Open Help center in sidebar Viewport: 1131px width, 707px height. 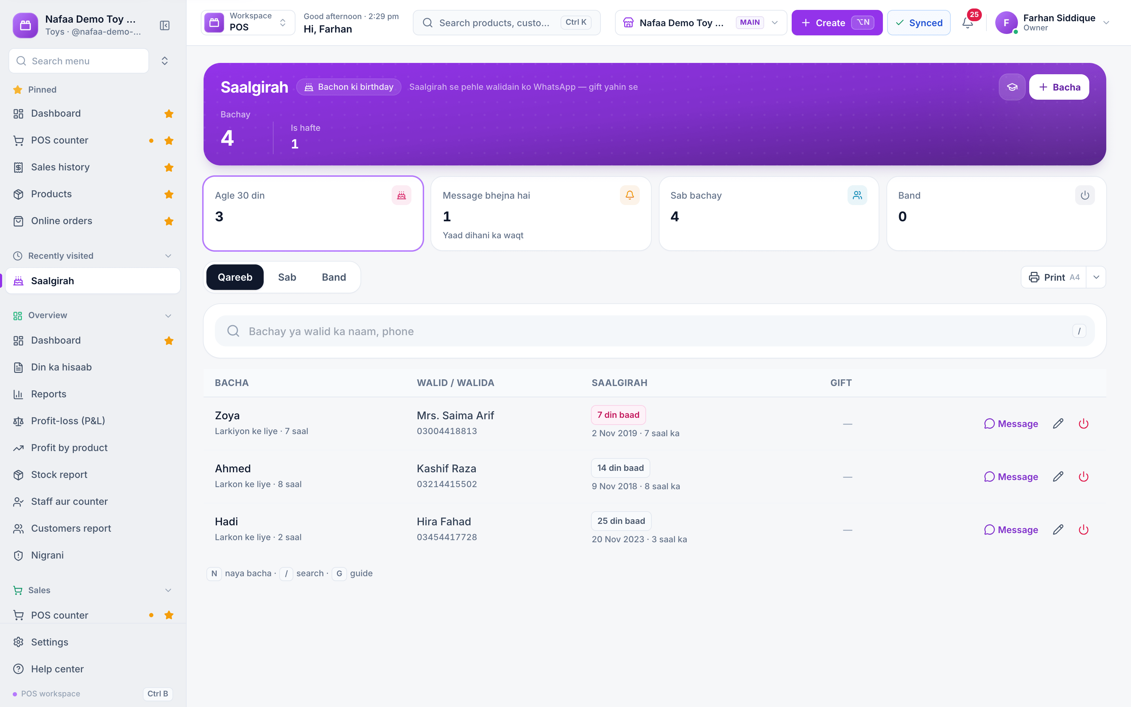93,669
